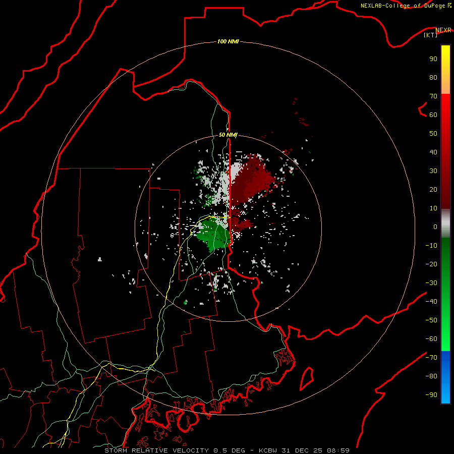This screenshot has width=454, height=454.
Task: Click the NEXR label above the scale
Action: pyautogui.click(x=443, y=30)
